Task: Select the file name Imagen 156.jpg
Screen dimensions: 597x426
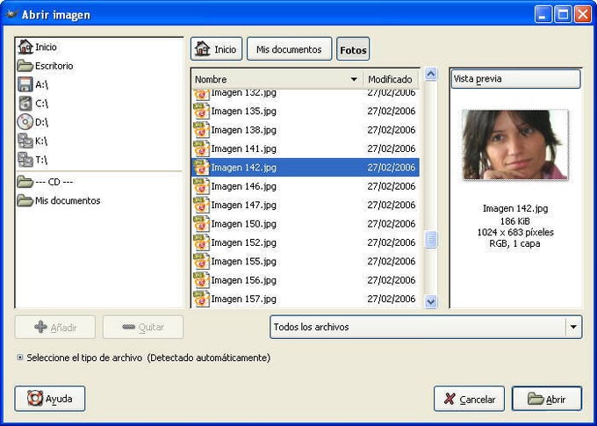Action: click(x=244, y=280)
